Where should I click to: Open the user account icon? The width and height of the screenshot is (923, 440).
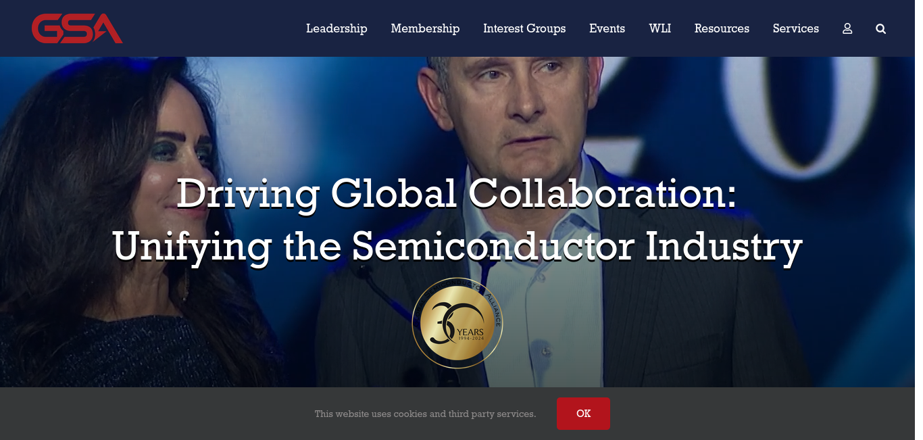point(847,28)
